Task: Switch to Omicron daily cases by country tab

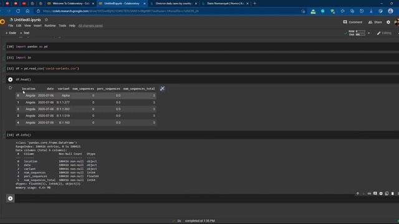Action: [x=173, y=4]
